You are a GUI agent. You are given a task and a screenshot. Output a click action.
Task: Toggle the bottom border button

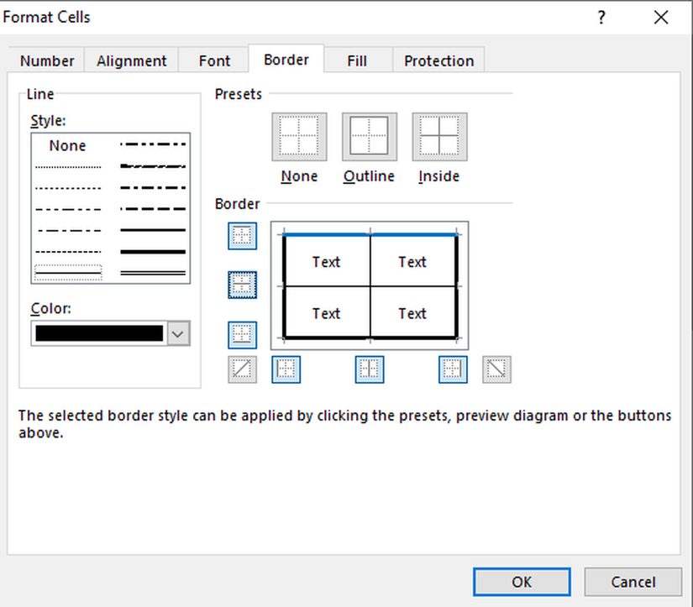pyautogui.click(x=243, y=334)
